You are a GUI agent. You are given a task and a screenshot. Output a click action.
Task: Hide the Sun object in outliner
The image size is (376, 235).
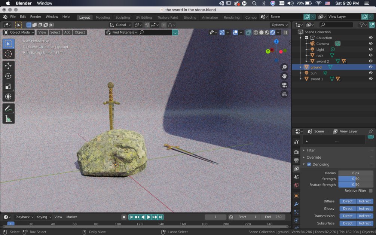click(x=370, y=73)
